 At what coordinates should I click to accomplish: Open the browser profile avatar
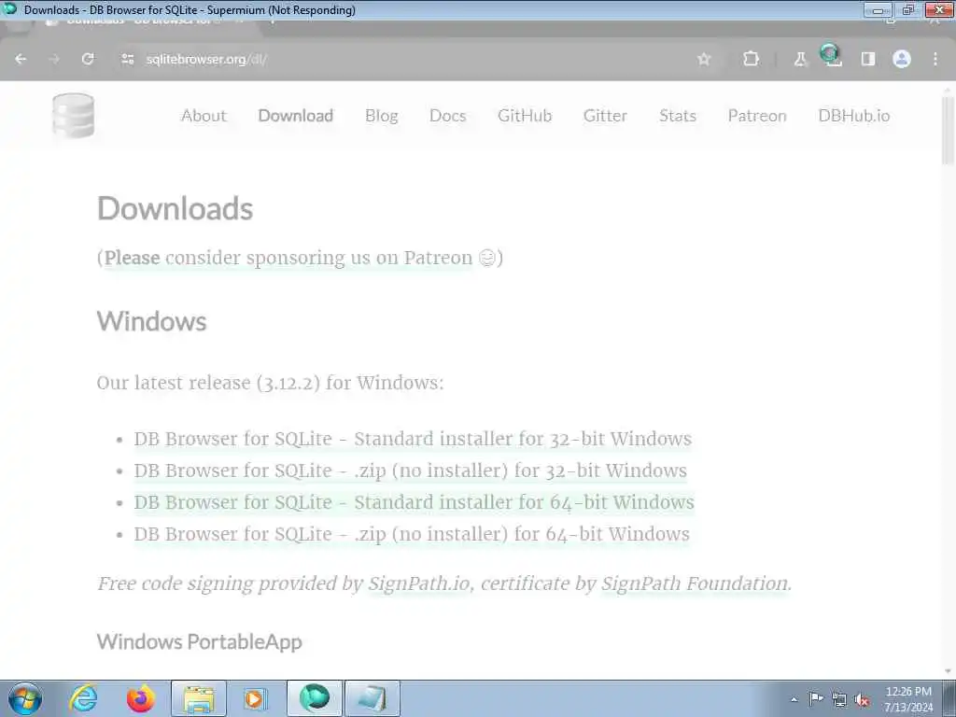[902, 59]
